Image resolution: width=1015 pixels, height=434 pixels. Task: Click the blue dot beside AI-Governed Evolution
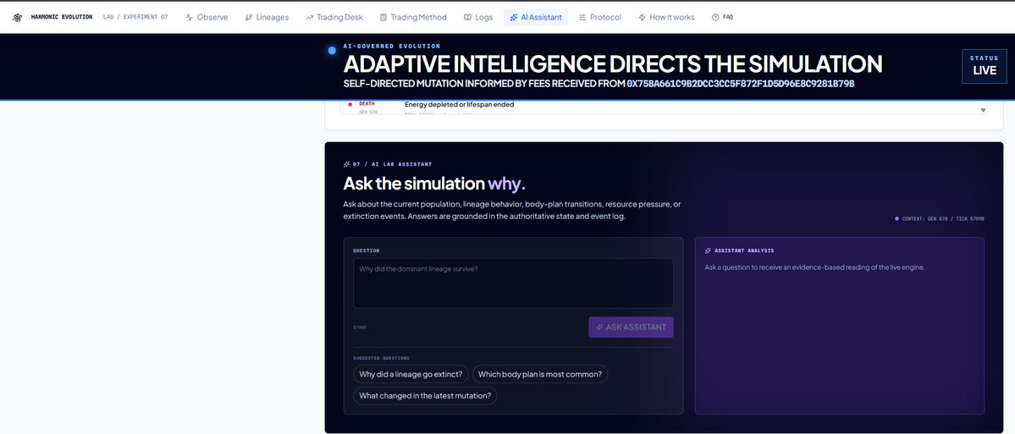click(x=332, y=51)
